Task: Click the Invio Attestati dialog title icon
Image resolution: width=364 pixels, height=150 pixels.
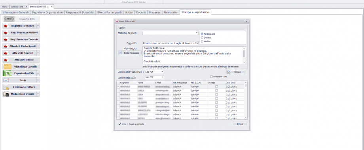Action: (x=117, y=21)
